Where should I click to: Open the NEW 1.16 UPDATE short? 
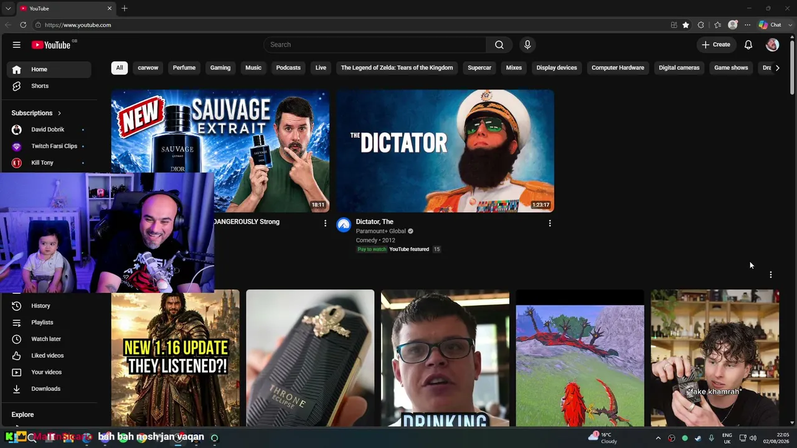tap(176, 358)
